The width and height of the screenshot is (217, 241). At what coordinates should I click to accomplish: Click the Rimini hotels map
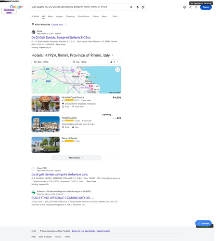tap(76, 80)
